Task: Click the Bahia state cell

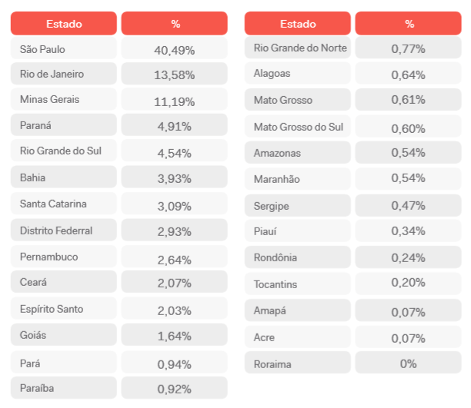Action: 64,177
